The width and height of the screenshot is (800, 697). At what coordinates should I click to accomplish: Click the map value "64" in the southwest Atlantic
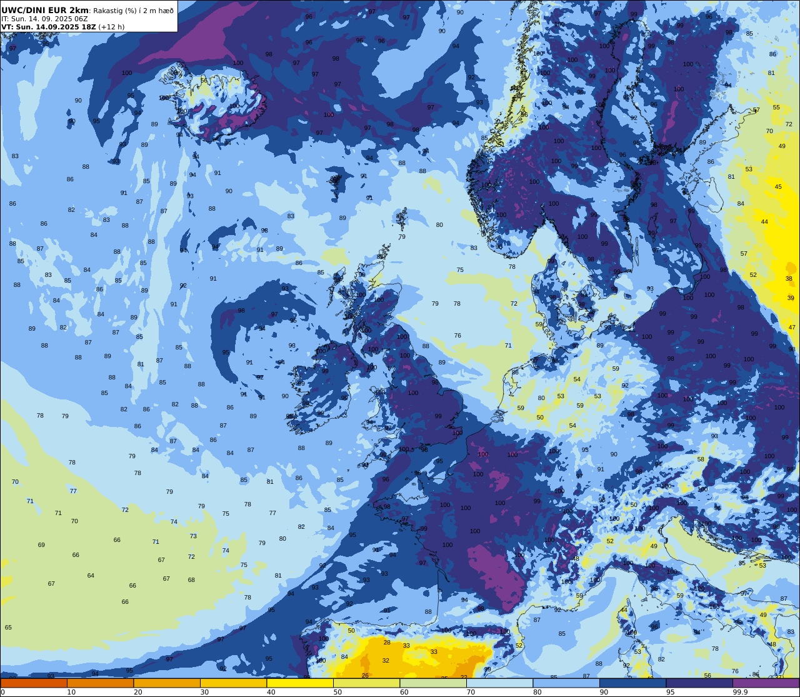pyautogui.click(x=91, y=576)
